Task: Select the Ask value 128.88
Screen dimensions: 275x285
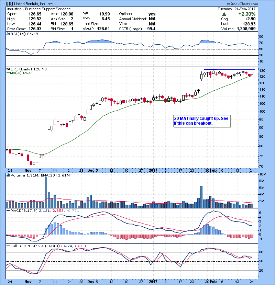Action: (x=67, y=14)
